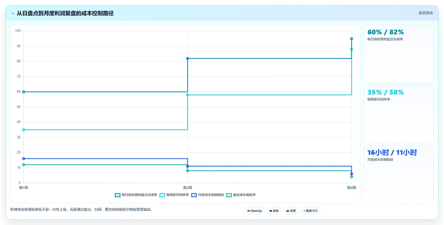Click the 每日高价原料盘点完成率 card caption

(x=385, y=39)
